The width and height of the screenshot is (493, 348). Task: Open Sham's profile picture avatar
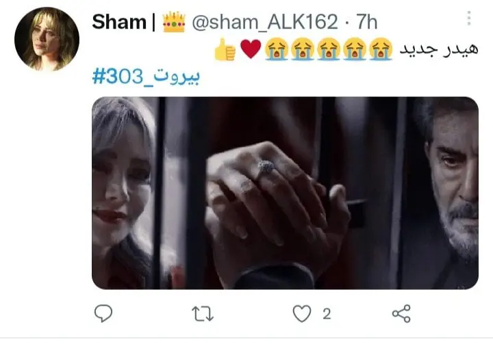coord(47,39)
